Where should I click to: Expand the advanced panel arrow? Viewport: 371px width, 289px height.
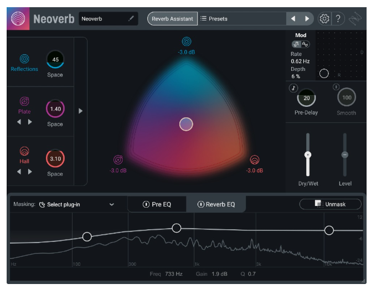pos(80,111)
